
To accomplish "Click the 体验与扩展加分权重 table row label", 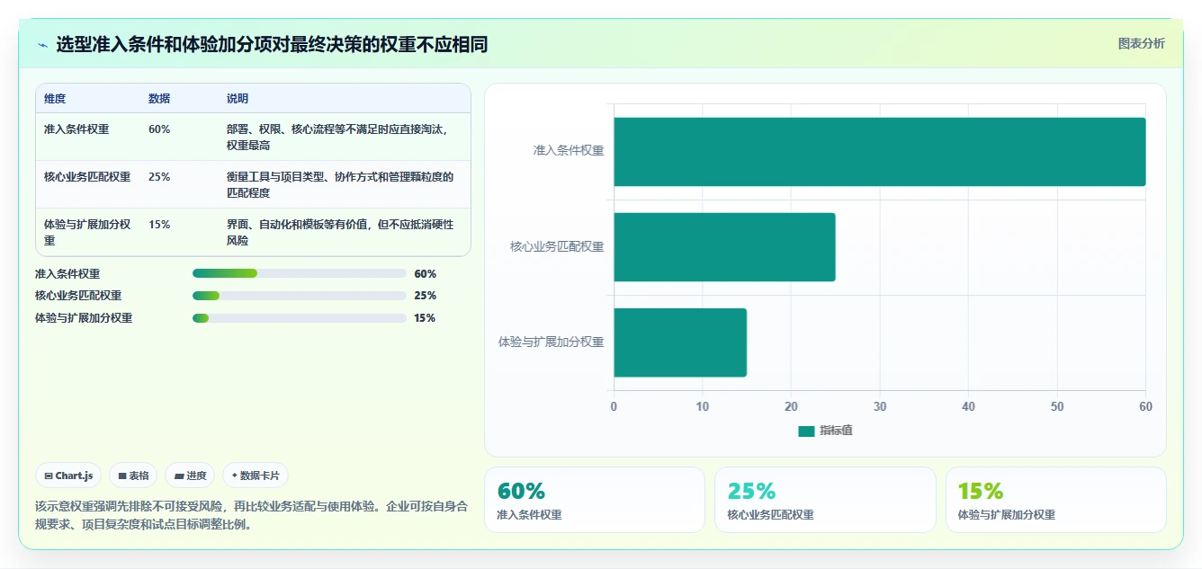I will click(87, 233).
